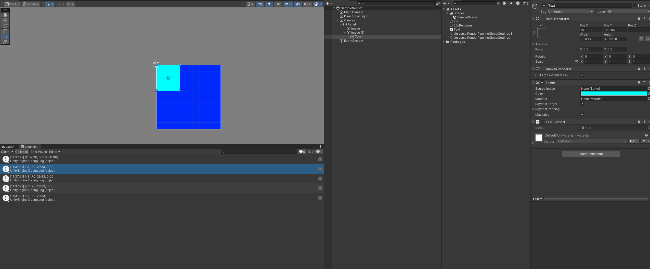Screen dimensions: 650x269
Task: Click Project panel search field
Action: [x=475, y=3]
